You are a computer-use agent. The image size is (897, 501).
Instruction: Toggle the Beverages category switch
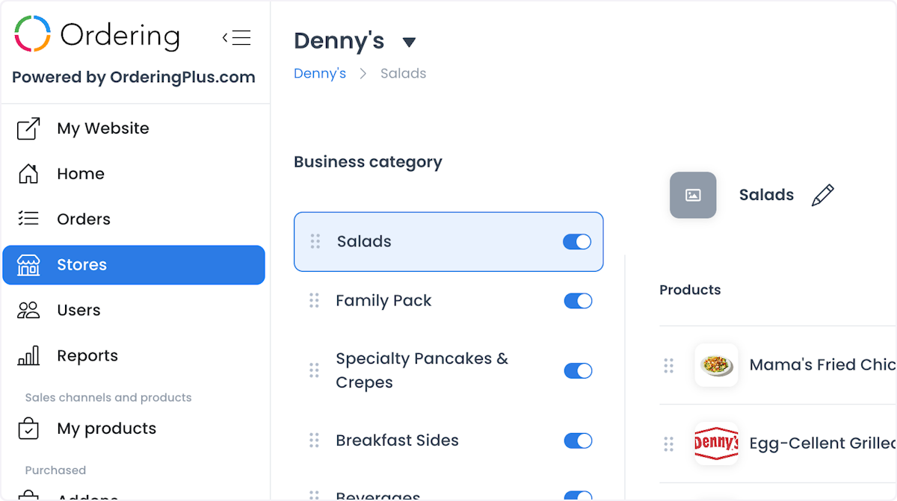[x=578, y=496]
